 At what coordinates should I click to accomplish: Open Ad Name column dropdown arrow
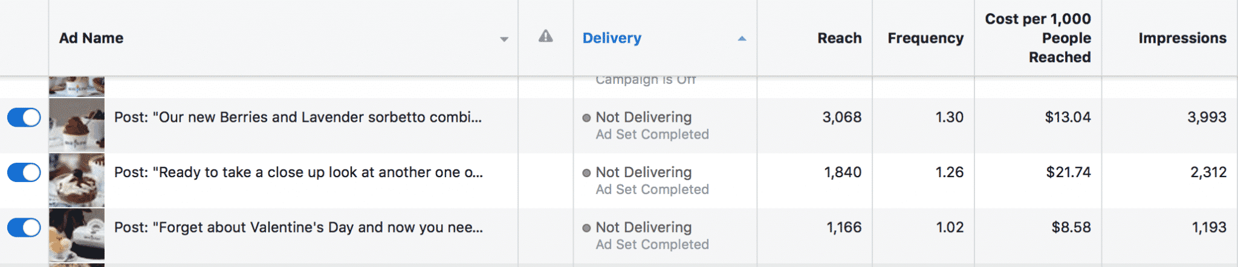coord(504,39)
